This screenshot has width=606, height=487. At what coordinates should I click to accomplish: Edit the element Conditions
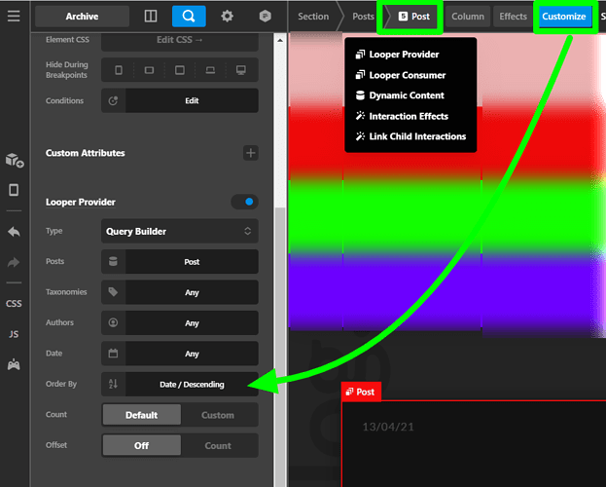pos(192,100)
